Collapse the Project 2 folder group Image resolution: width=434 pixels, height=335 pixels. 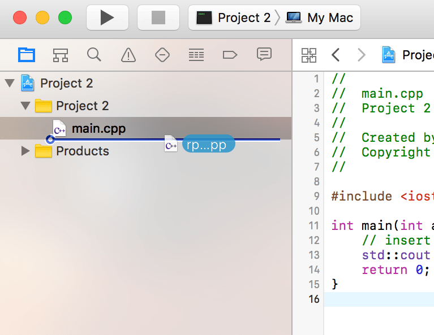[x=25, y=106]
